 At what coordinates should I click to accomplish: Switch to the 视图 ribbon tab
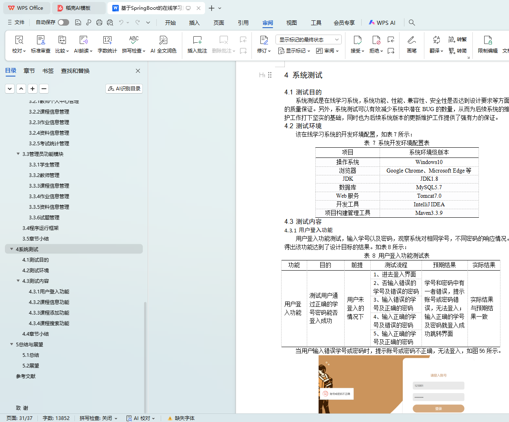click(291, 23)
